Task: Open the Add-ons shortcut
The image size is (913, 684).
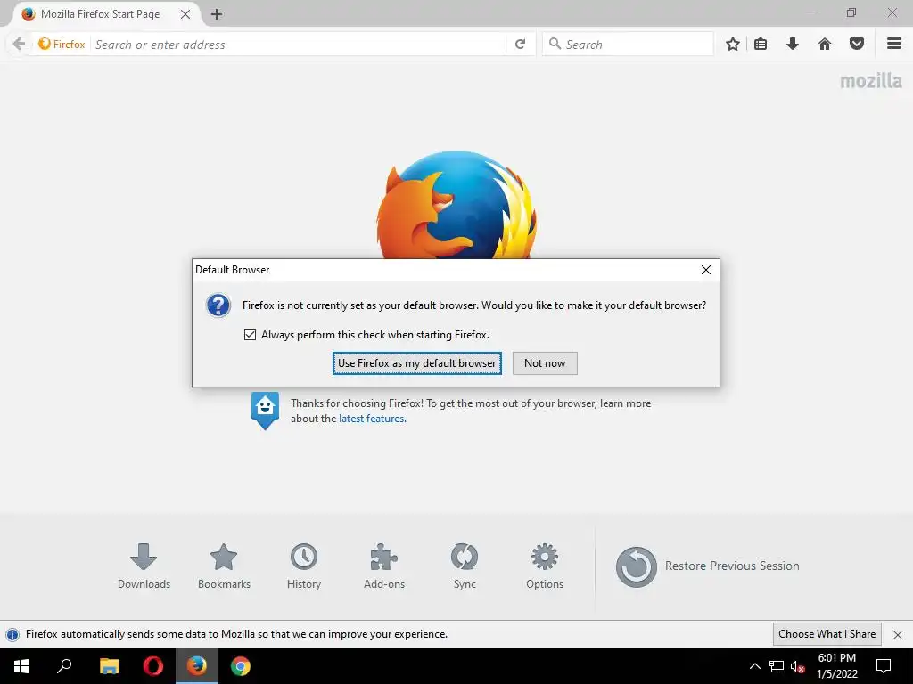Action: 384,566
